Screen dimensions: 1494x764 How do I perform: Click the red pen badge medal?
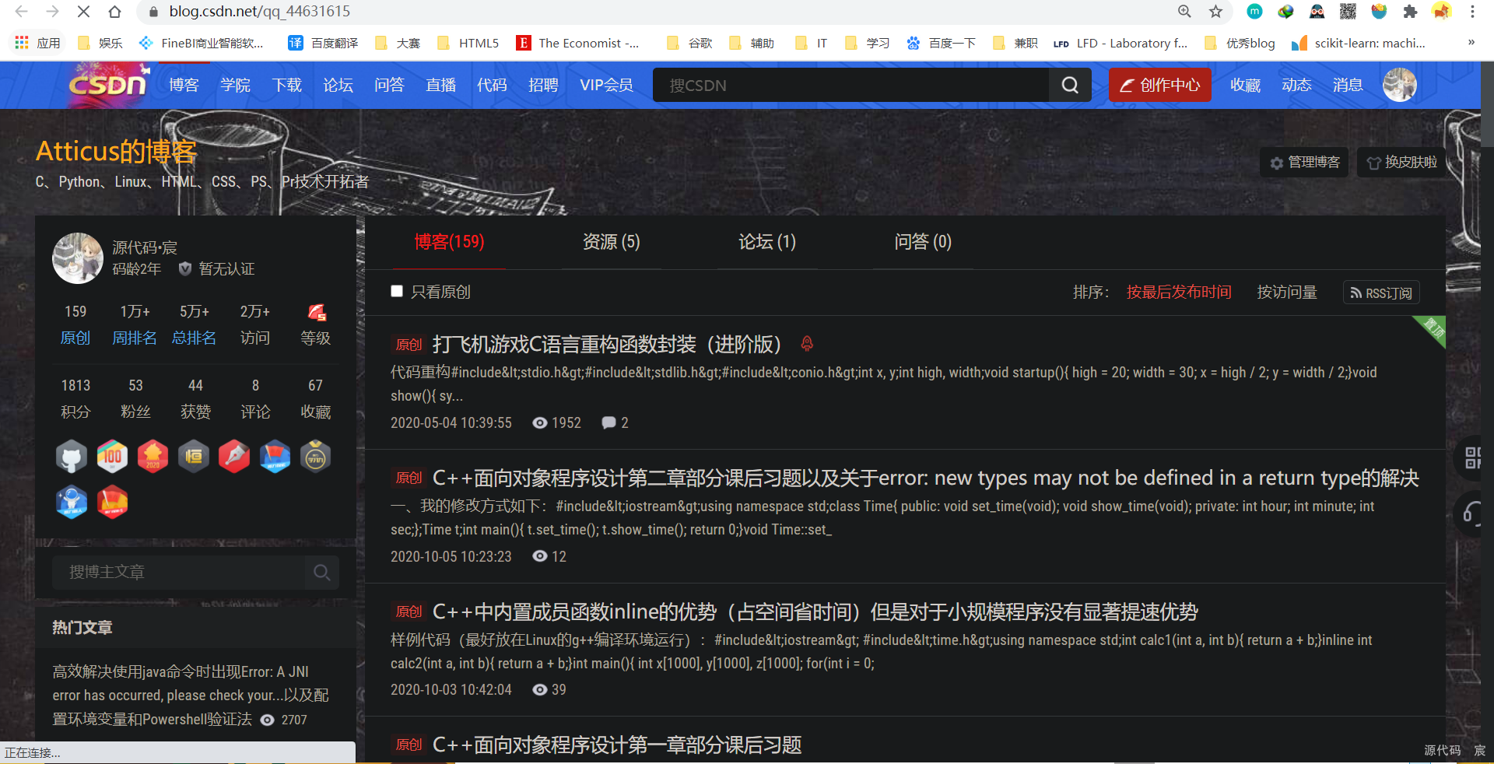pos(234,457)
